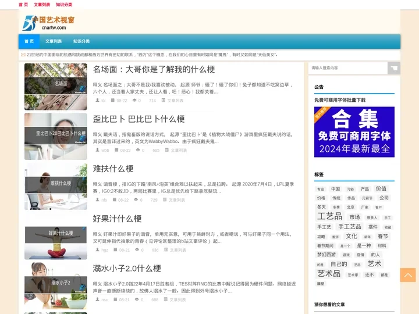The image size is (419, 314).
Task: Click the eye views icon under 溺水小子2.0 article
Action: click(x=137, y=299)
